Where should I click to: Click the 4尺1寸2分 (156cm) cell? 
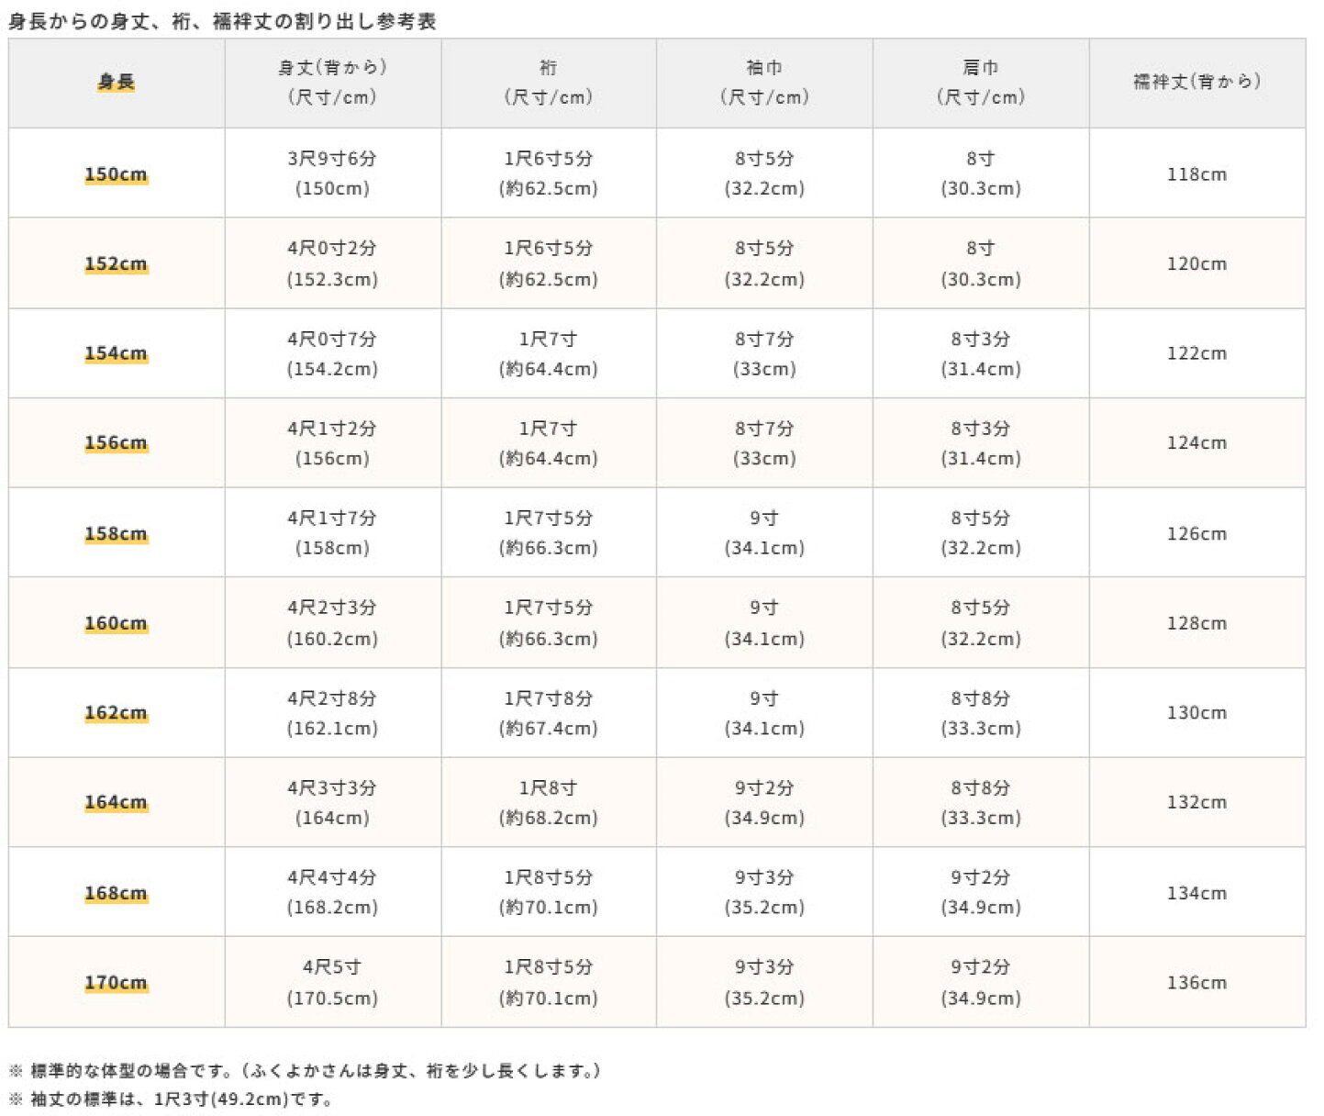tap(333, 442)
